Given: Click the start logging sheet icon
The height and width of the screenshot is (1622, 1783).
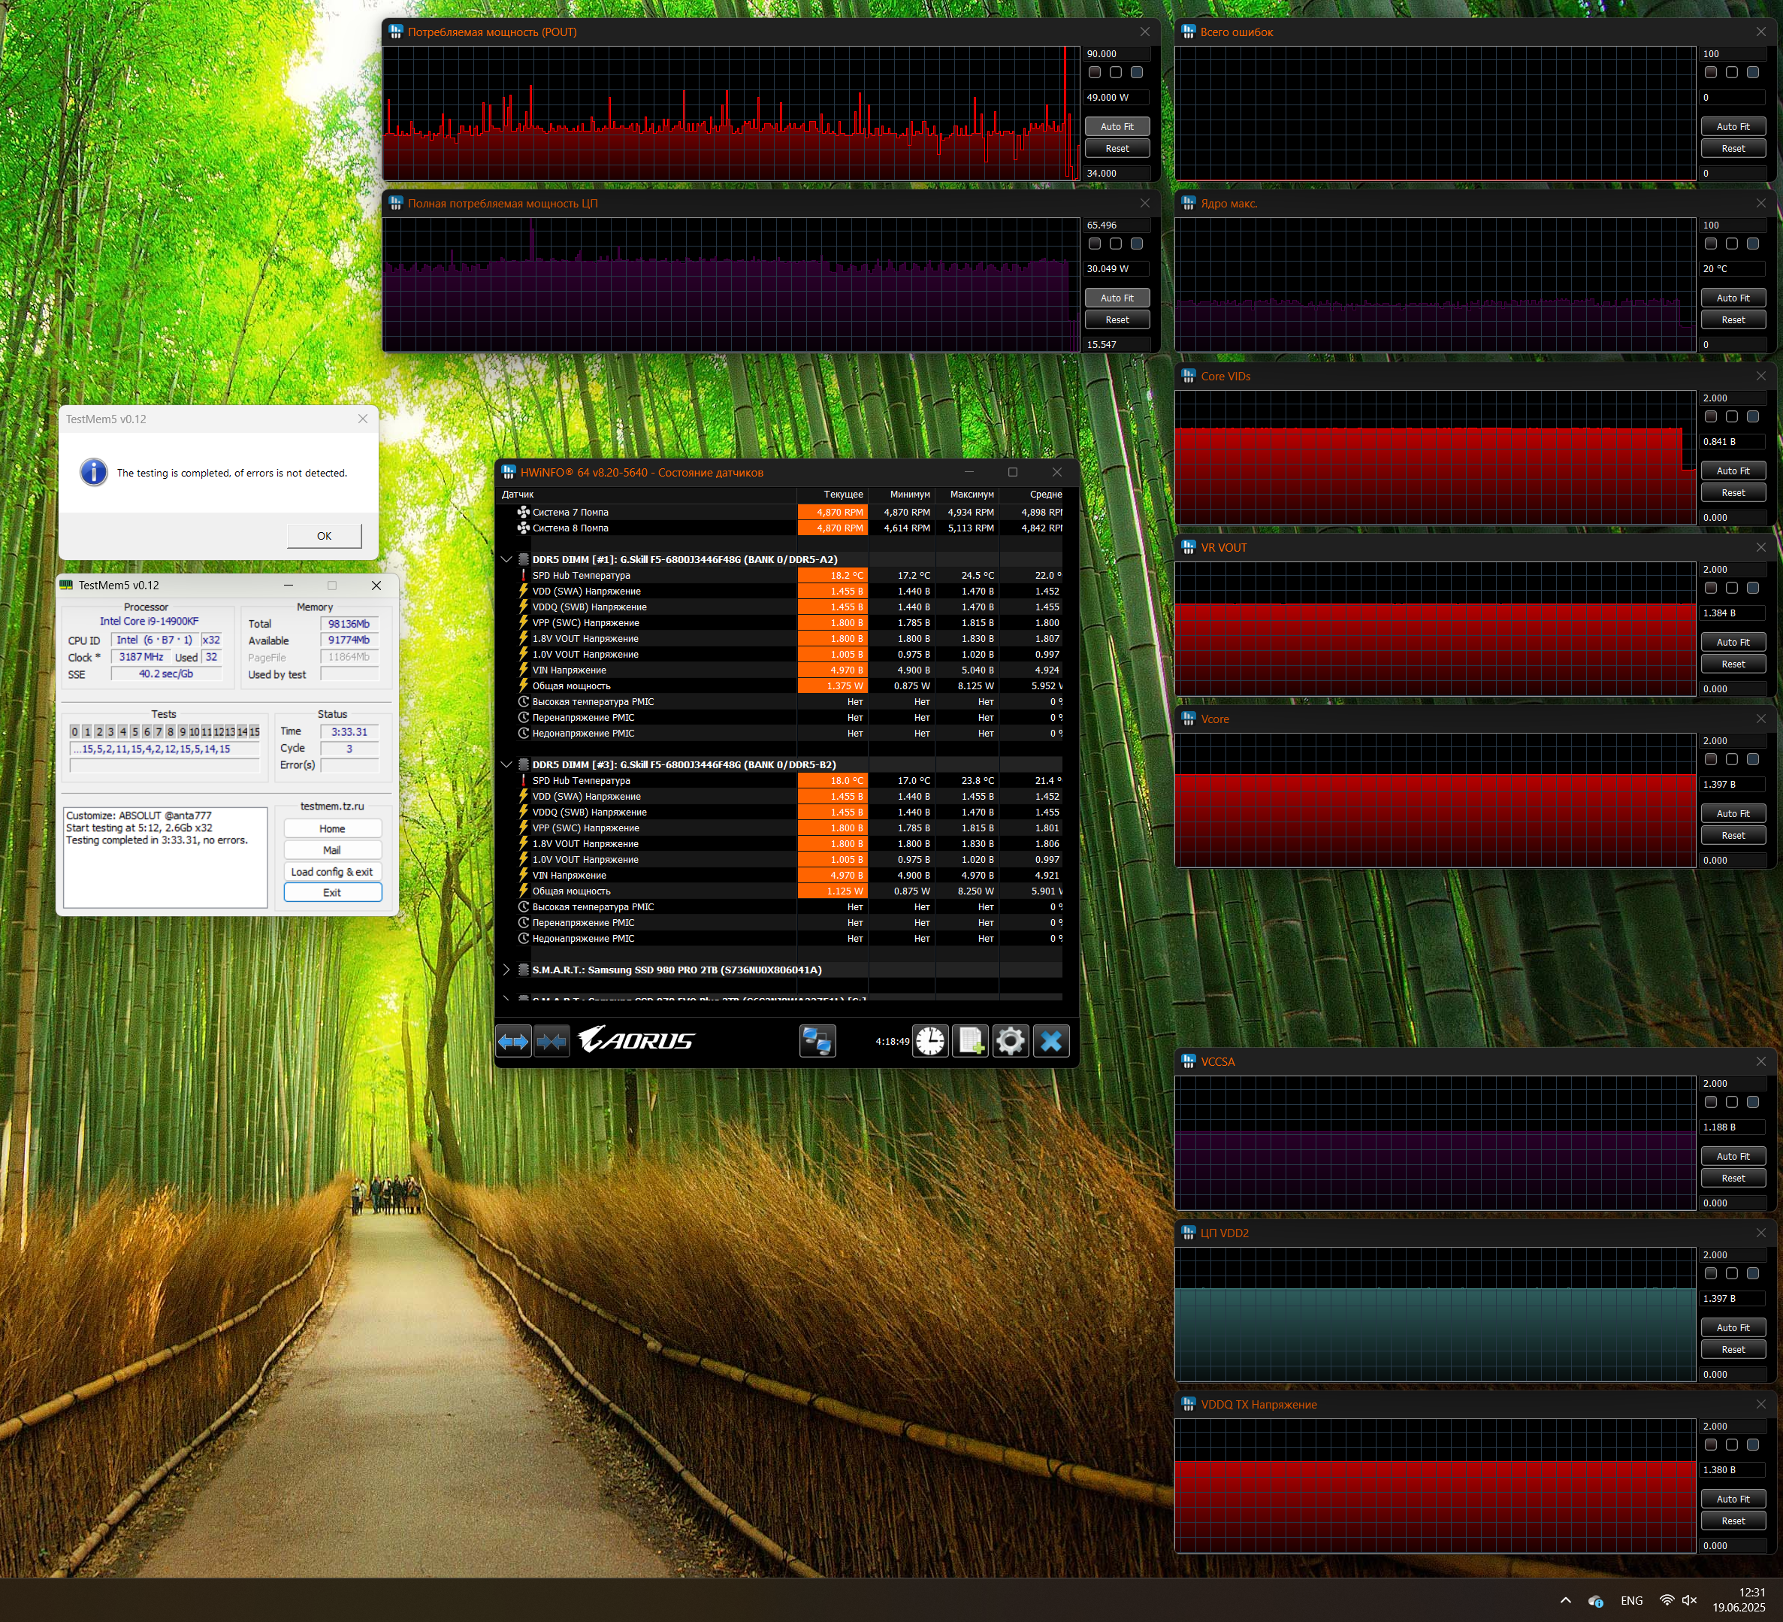Looking at the screenshot, I should point(970,1042).
